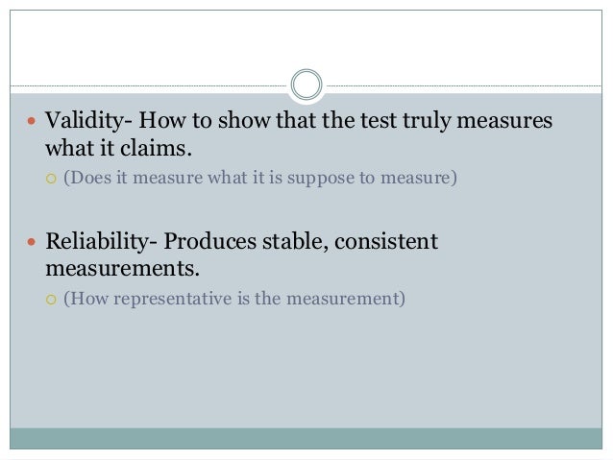Screen dimensions: 613x460
Task: Click hollow sub-bullet before "How representative"
Action: pos(52,300)
